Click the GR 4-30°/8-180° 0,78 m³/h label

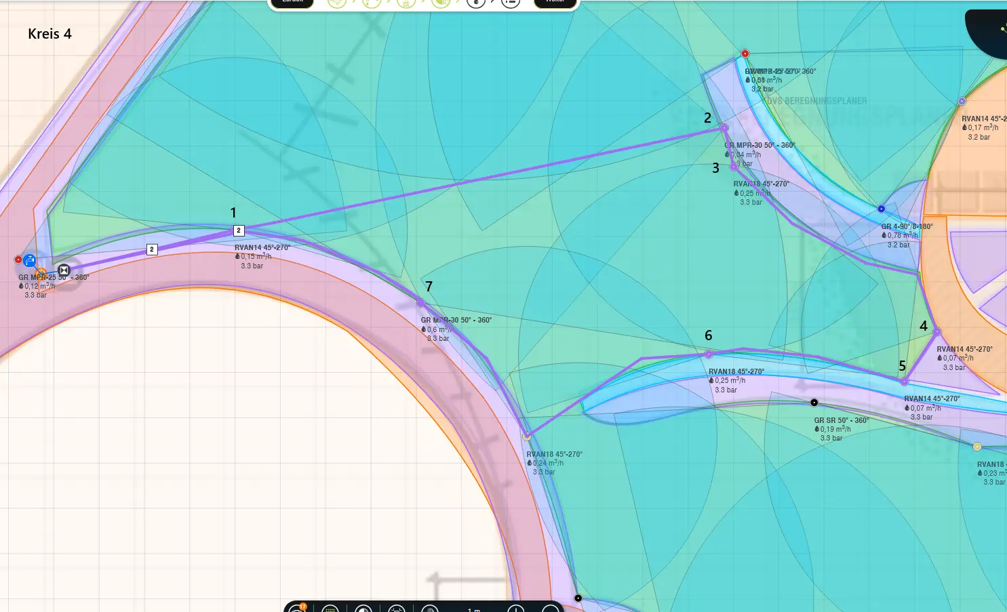907,236
